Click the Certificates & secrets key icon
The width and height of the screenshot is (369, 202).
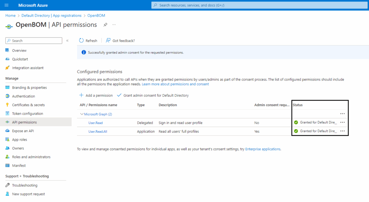coord(7,105)
